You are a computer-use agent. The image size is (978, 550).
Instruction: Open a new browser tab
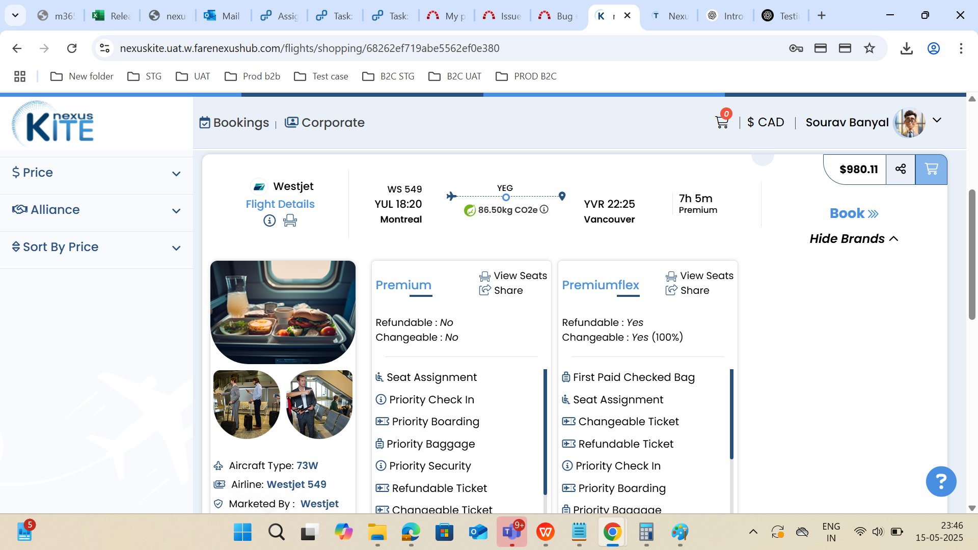821,16
